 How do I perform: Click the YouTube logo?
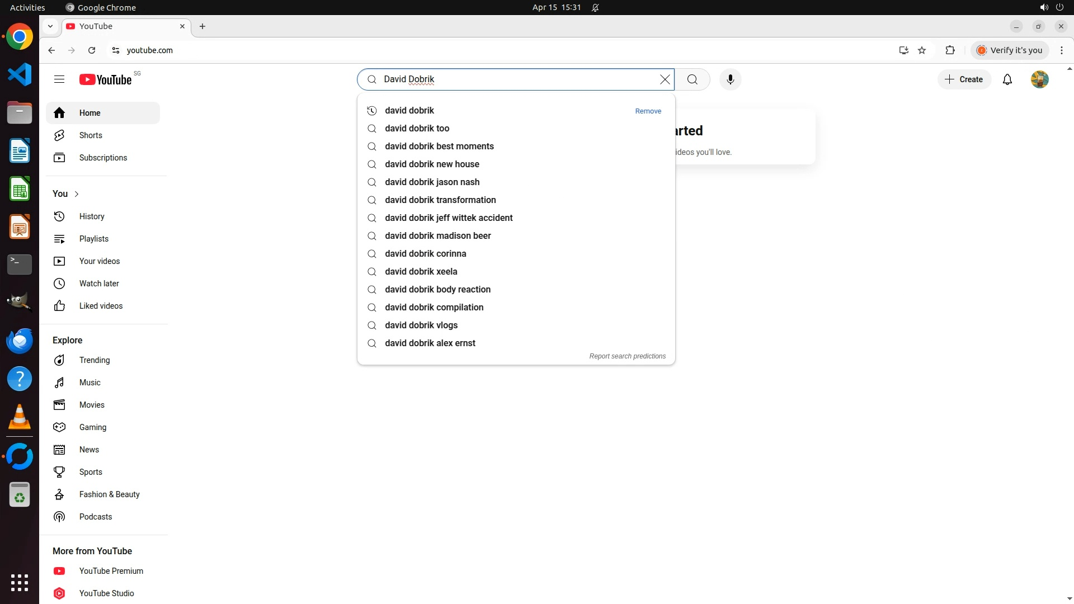point(106,79)
